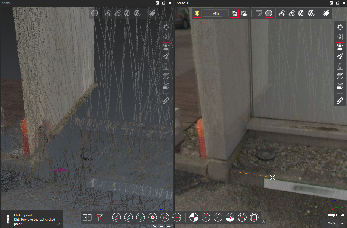The width and height of the screenshot is (347, 228).
Task: Open the Scene 1 layout options button
Action: coord(332,3)
